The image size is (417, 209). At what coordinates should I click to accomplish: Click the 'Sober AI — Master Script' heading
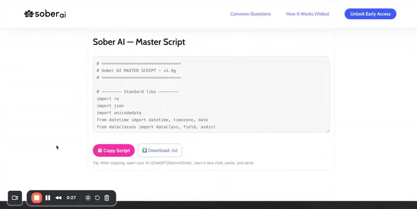pos(139,42)
